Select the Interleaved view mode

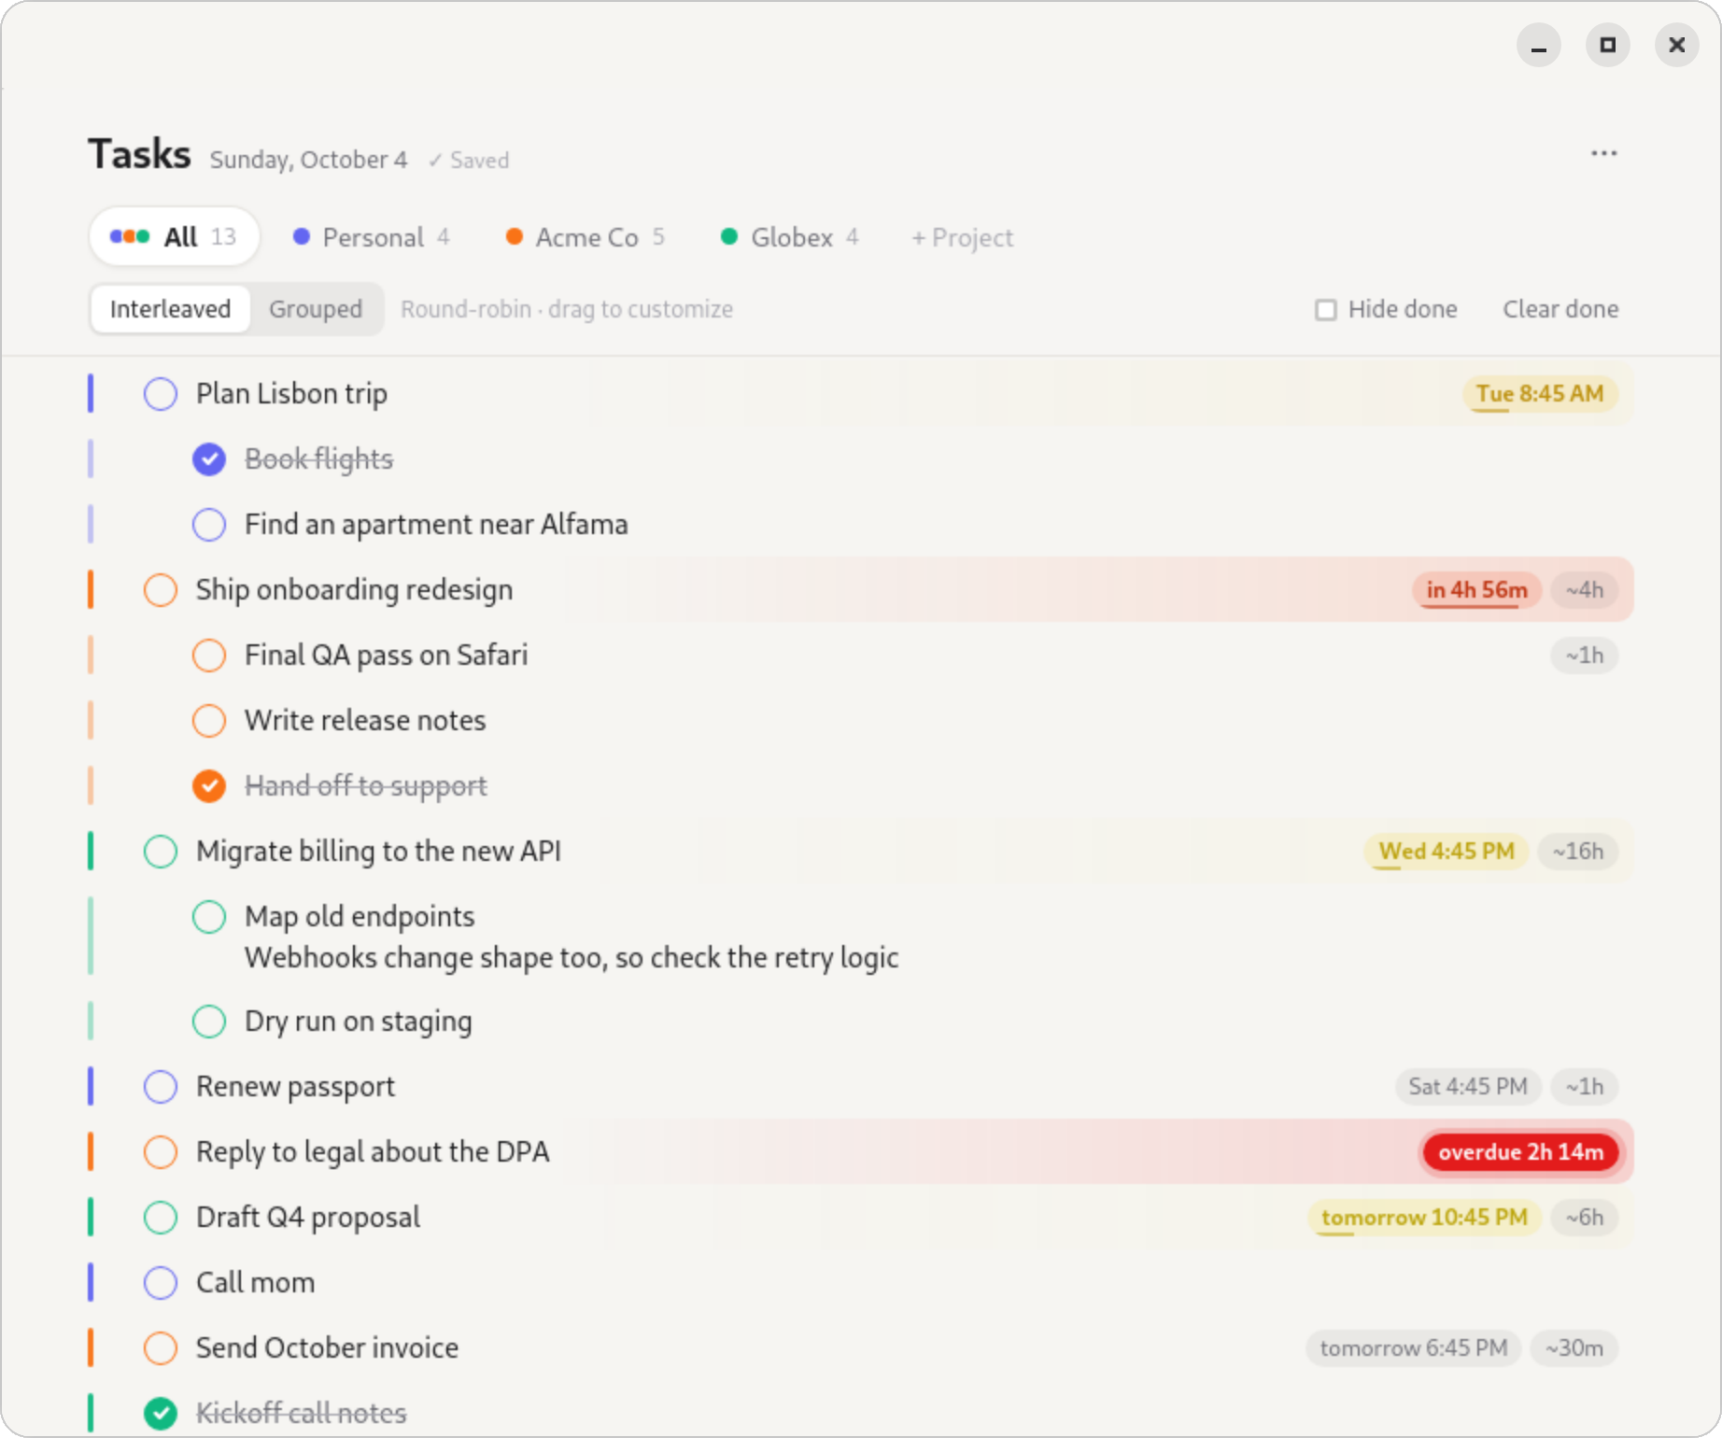(x=170, y=309)
